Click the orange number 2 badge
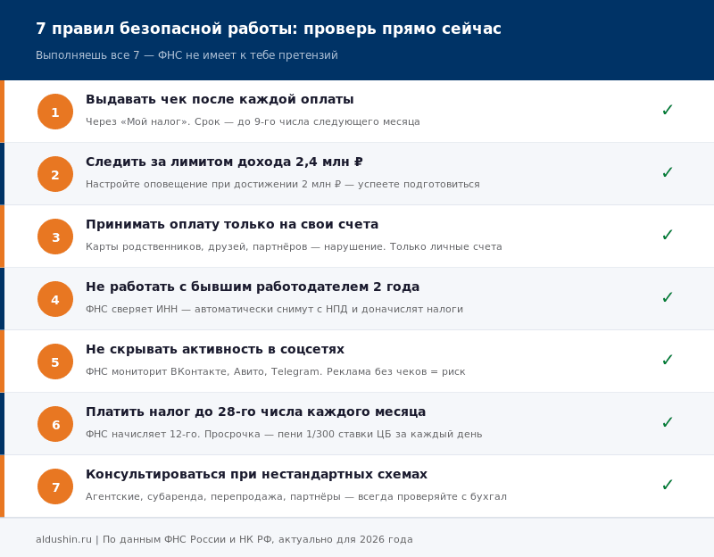The image size is (714, 557). click(55, 174)
